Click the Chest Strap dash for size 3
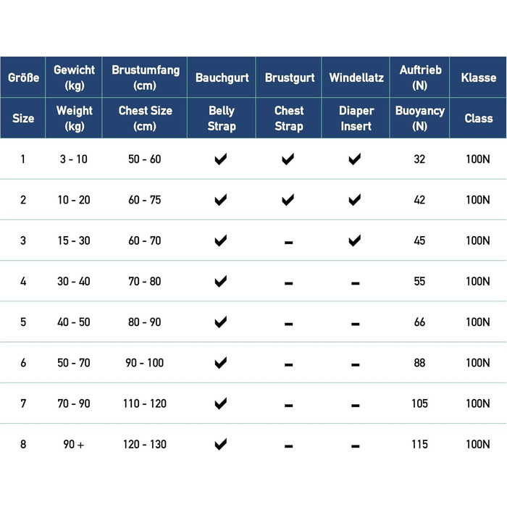Viewport: 507px width, 507px height. click(289, 243)
